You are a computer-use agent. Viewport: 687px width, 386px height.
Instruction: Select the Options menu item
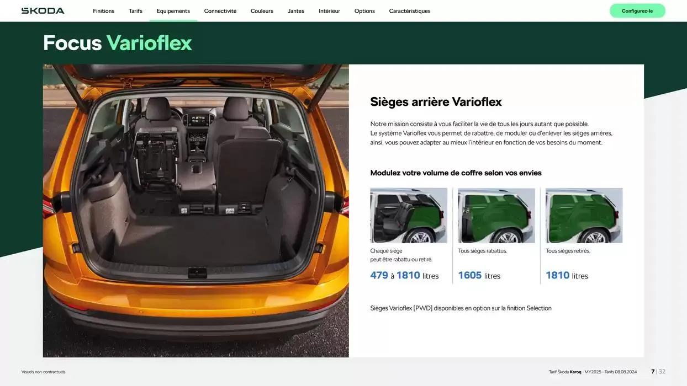pos(364,11)
